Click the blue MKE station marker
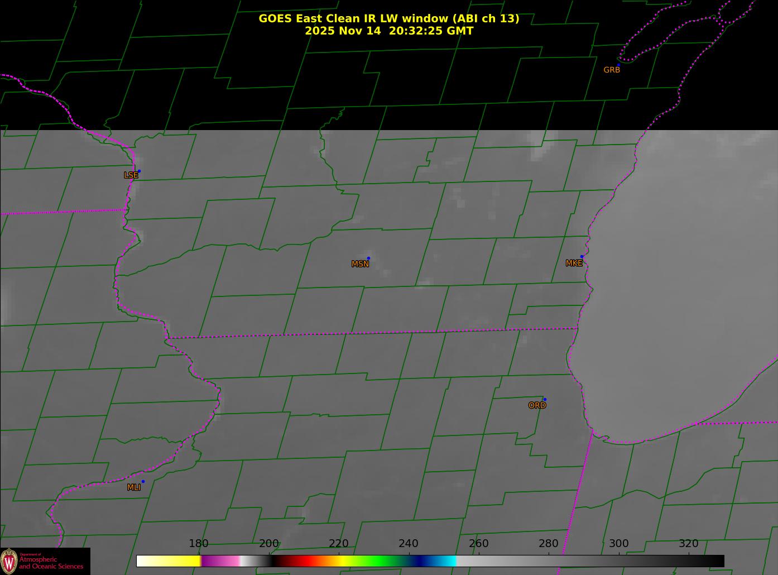778x575 pixels. coord(582,257)
